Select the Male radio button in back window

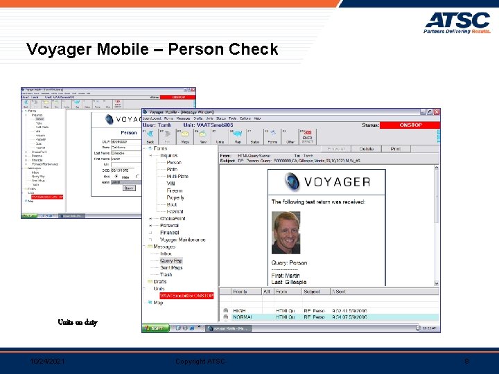click(116, 177)
